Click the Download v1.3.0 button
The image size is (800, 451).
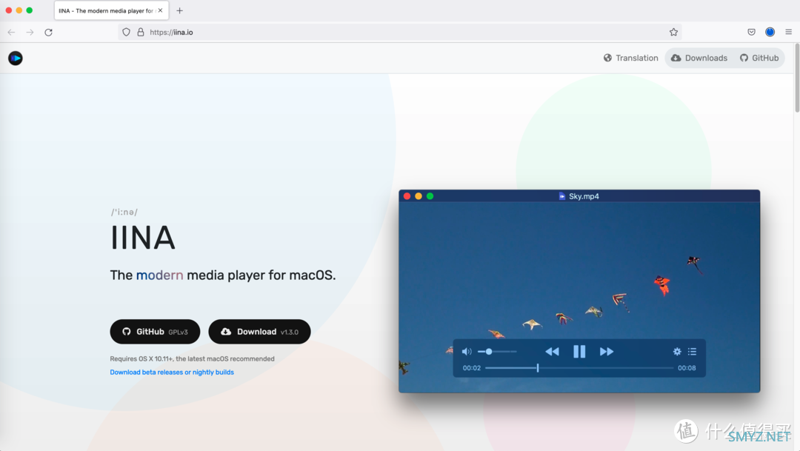click(x=259, y=332)
